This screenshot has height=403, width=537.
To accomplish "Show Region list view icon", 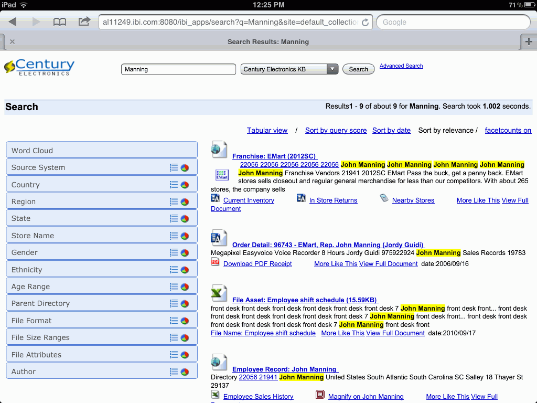I will (174, 201).
